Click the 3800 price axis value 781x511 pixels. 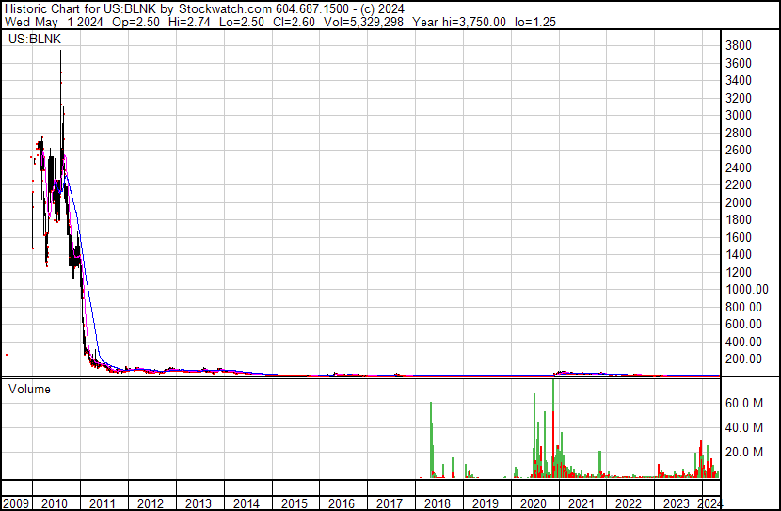739,46
